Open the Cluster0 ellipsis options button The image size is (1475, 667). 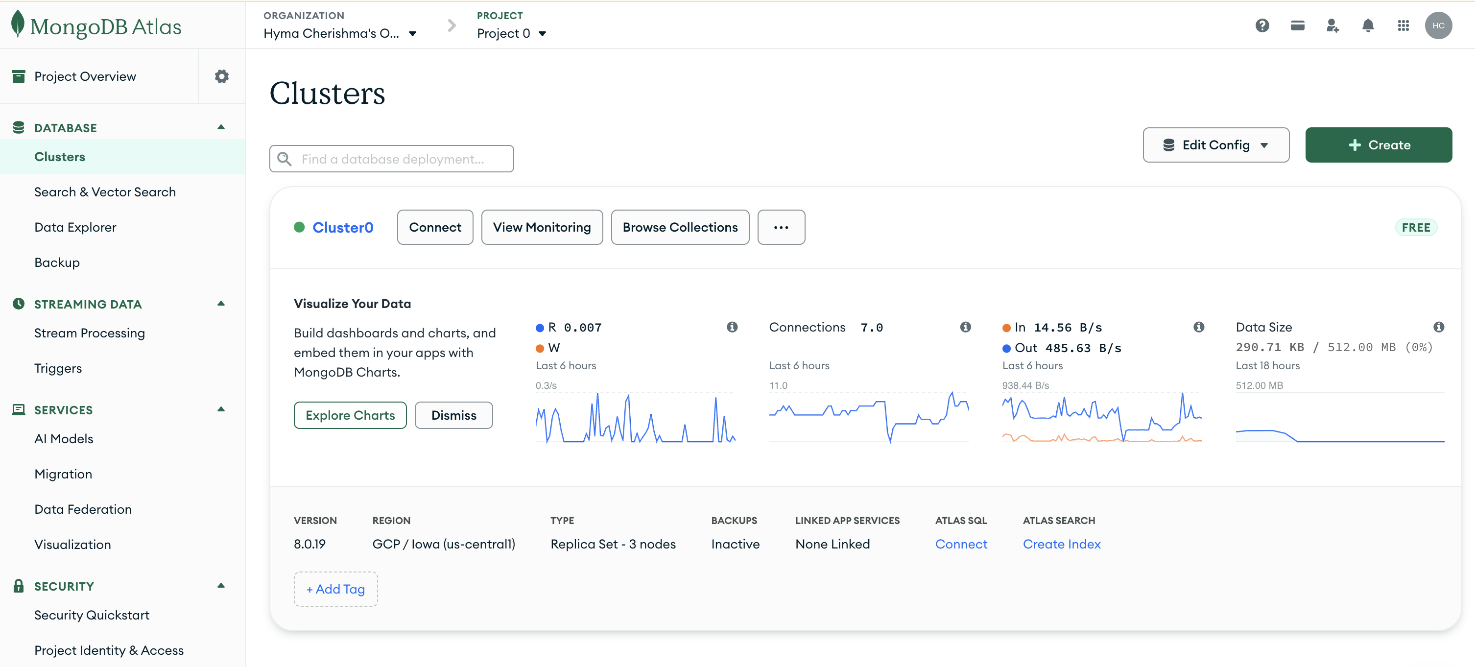[x=781, y=227]
